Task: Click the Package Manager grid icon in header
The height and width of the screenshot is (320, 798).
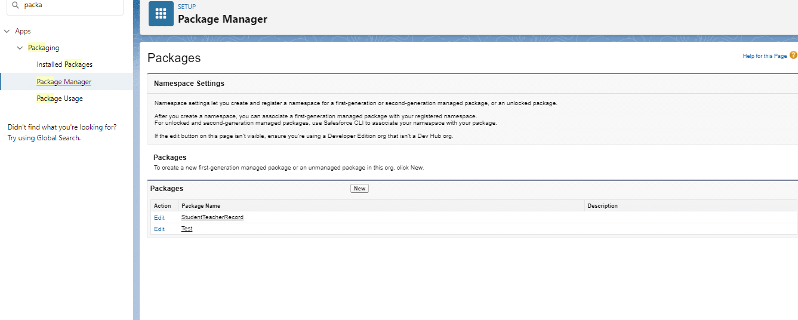Action: (x=161, y=14)
